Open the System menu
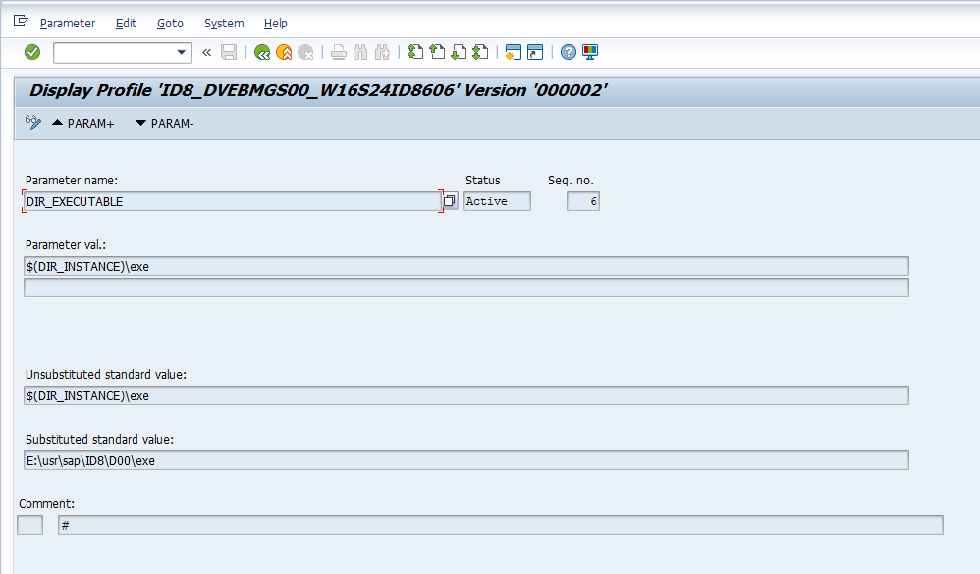This screenshot has width=980, height=574. pyautogui.click(x=224, y=23)
